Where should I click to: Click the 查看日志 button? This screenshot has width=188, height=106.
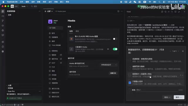click(x=113, y=73)
